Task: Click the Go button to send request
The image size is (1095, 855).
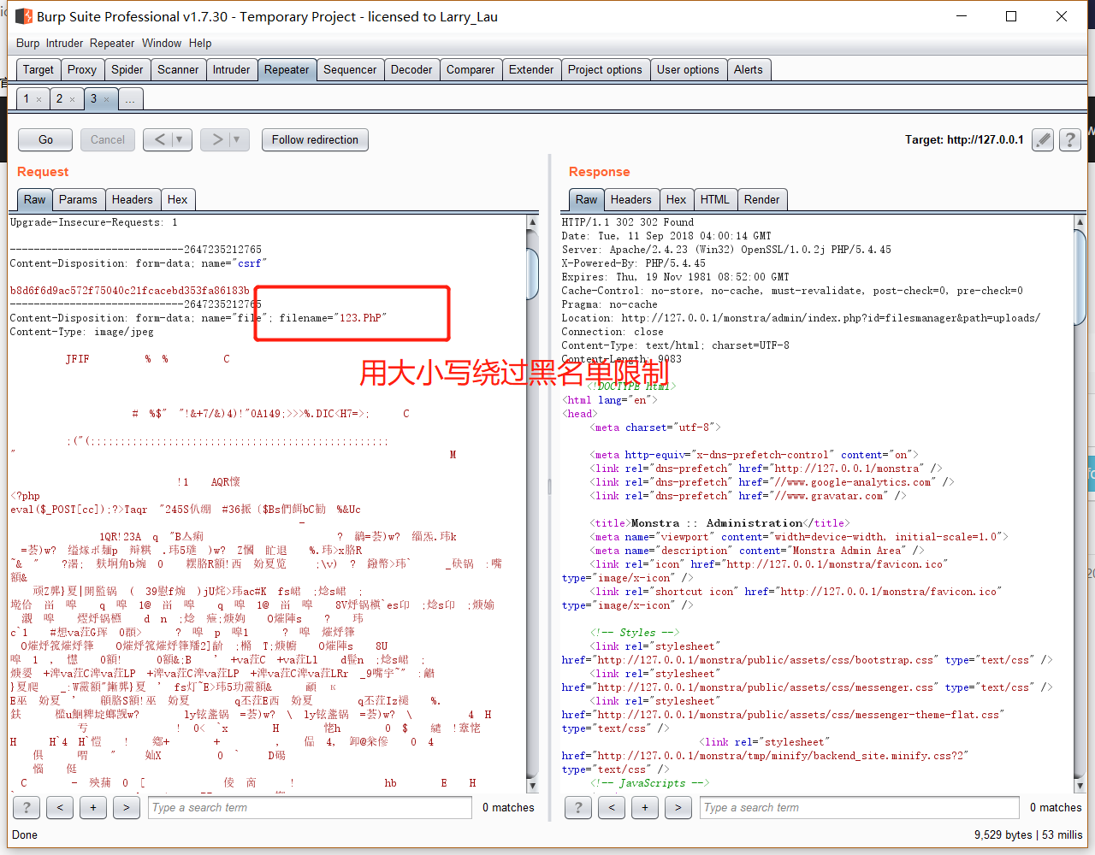Action: pos(46,139)
